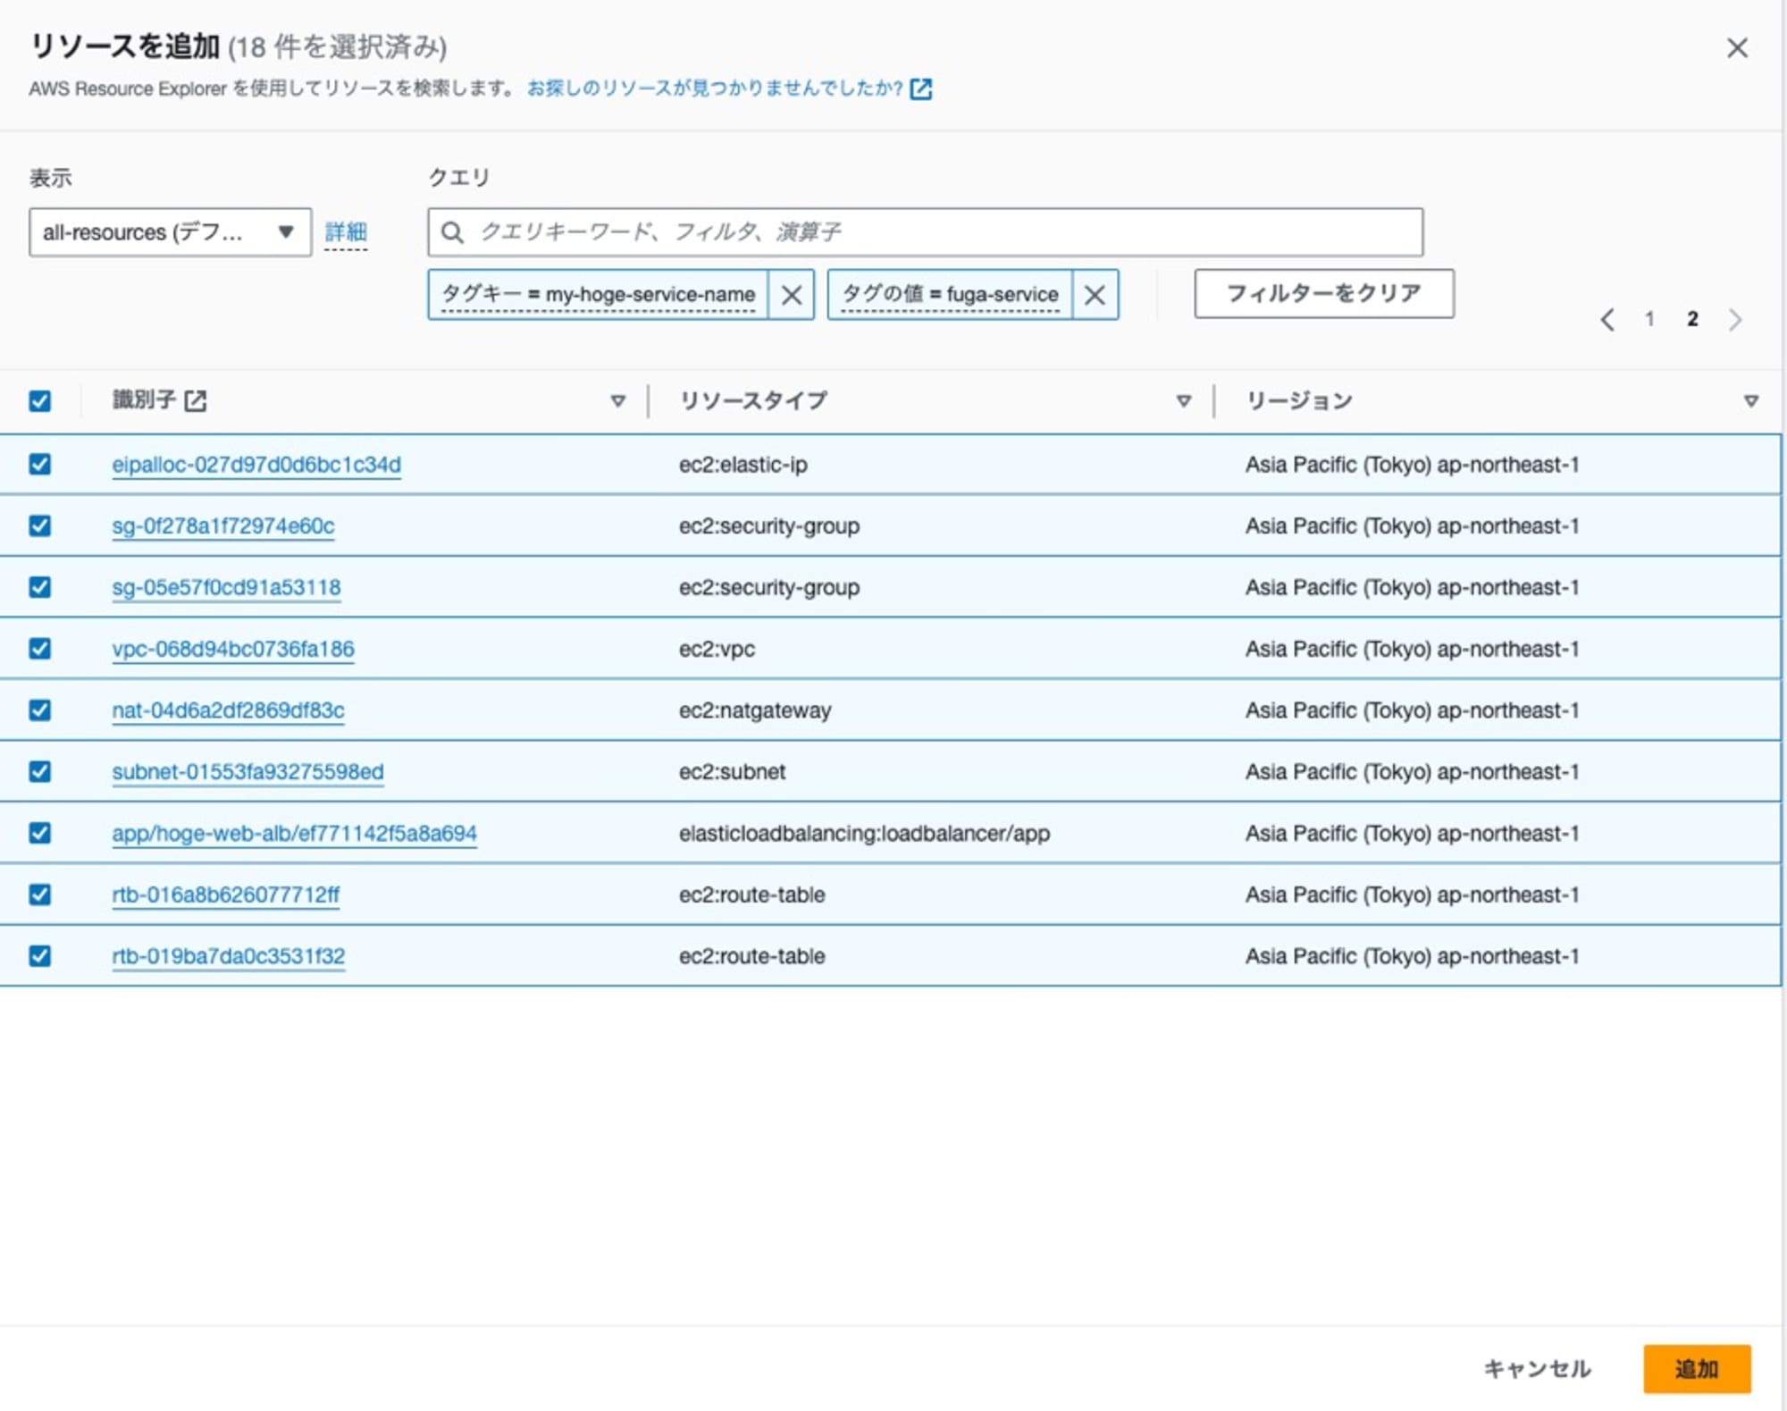The image size is (1787, 1411).
Task: Click the region cell of eipalloc row
Action: coord(1412,465)
